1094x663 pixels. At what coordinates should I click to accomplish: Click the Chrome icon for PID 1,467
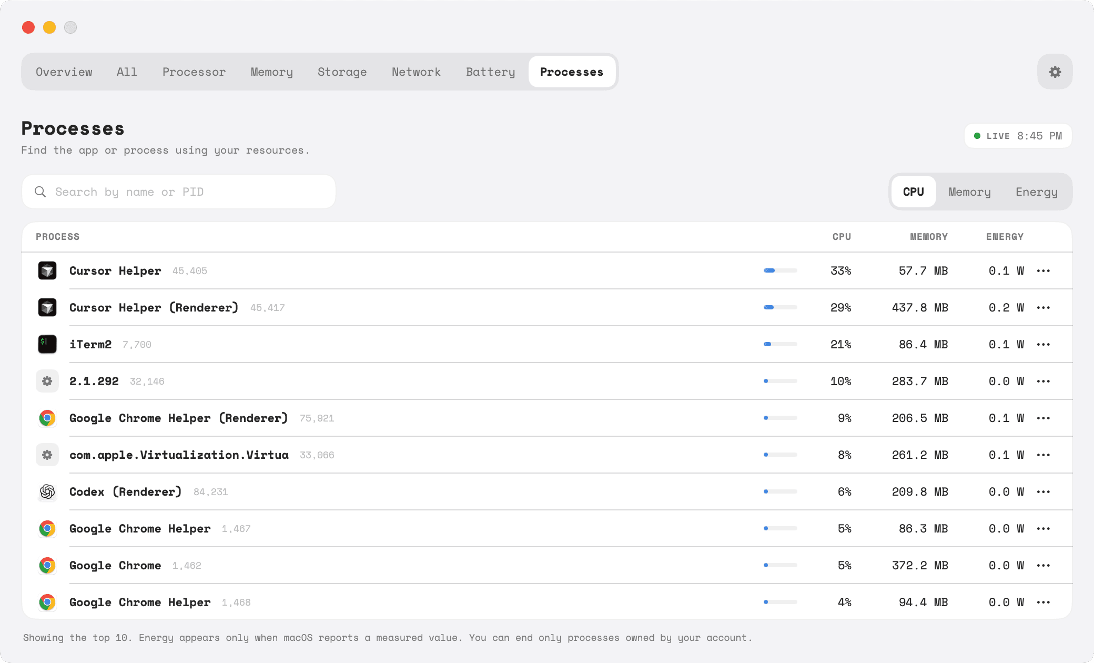47,528
